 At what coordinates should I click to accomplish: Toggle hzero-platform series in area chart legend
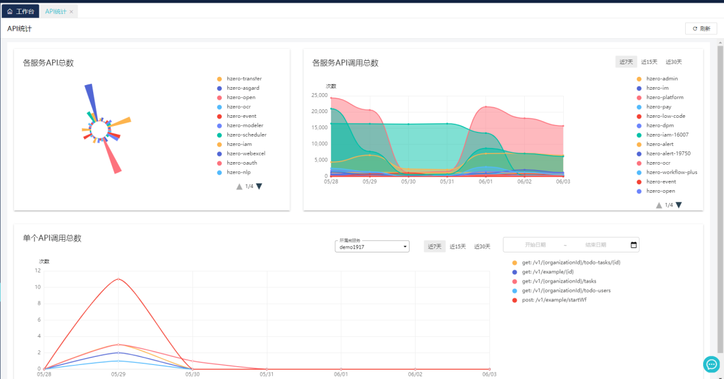664,97
